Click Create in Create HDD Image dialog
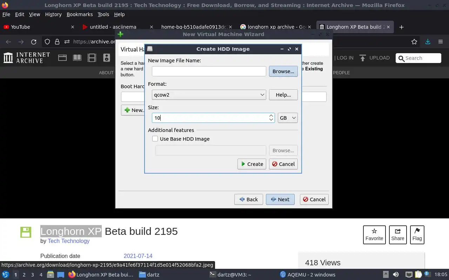The height and width of the screenshot is (280, 449). [252, 164]
